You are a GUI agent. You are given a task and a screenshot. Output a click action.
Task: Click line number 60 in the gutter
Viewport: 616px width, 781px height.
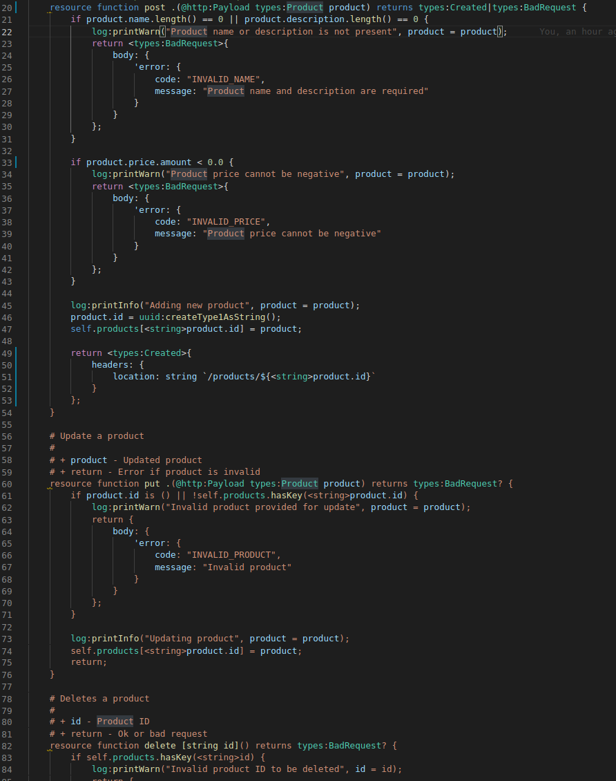(7, 484)
